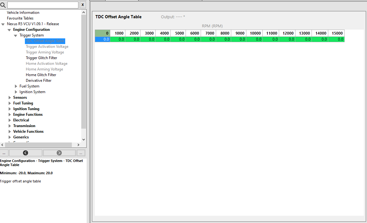367x223 pixels.
Task: Expand the Ignition System node
Action: [16, 92]
